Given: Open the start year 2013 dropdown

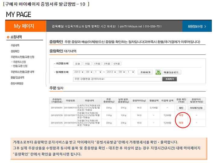Looking at the screenshot, I should [79, 72].
